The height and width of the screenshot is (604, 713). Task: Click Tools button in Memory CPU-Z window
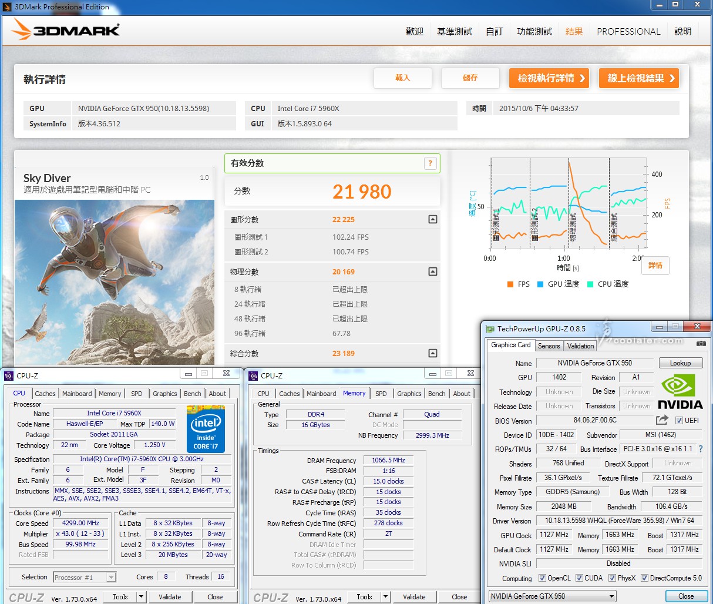point(364,597)
